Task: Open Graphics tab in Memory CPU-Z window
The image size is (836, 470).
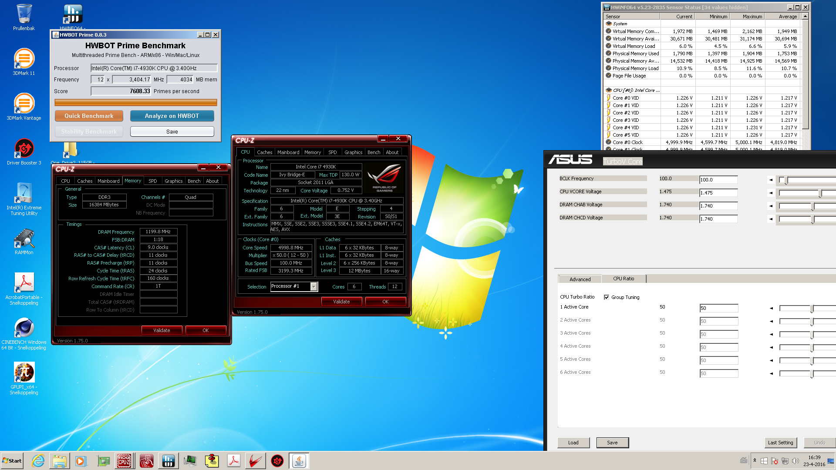Action: point(173,181)
